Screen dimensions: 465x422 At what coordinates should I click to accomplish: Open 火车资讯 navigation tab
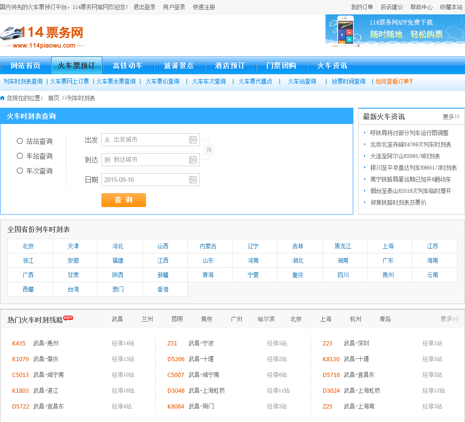click(332, 65)
